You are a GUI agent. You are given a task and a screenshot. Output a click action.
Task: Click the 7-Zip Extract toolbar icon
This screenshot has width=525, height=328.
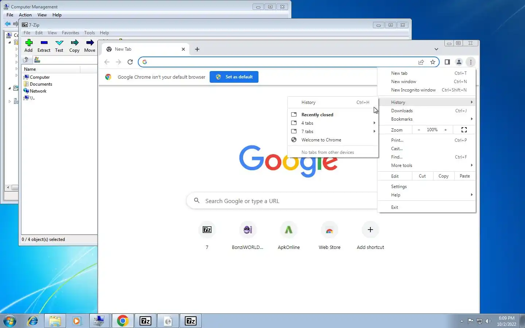pyautogui.click(x=44, y=43)
